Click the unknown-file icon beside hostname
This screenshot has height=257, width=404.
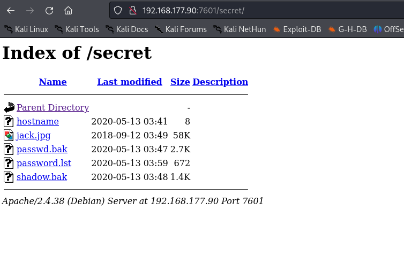[9, 121]
